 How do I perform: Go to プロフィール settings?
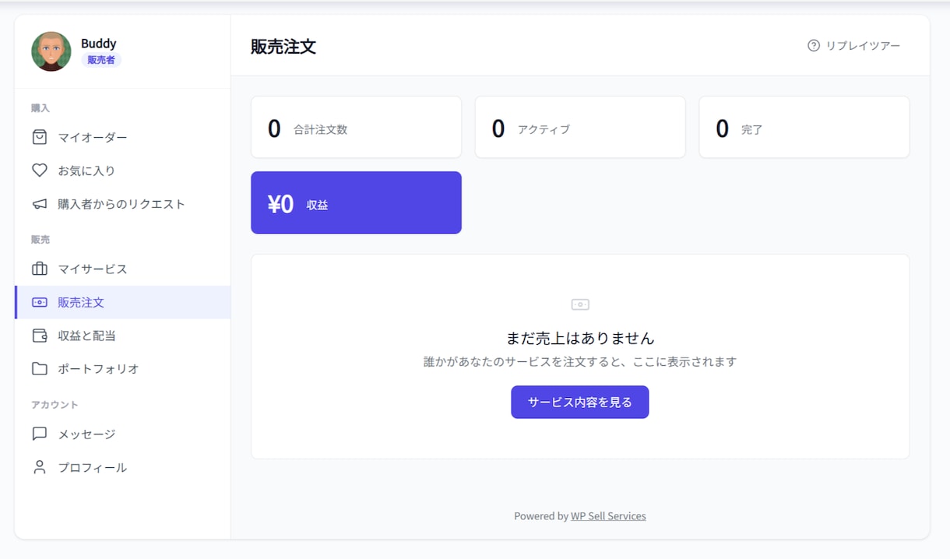tap(122, 467)
